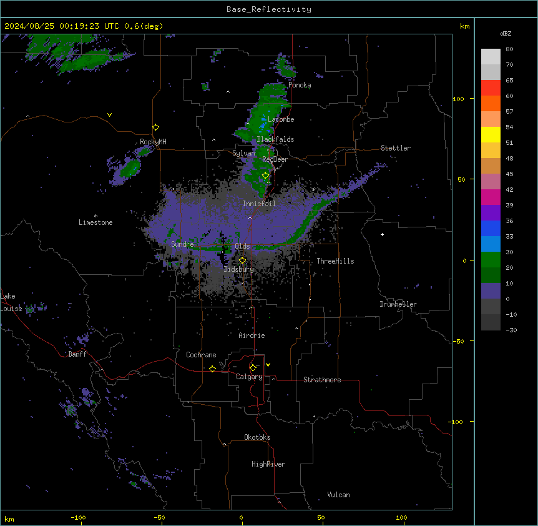The width and height of the screenshot is (538, 526).
Task: Click the Vulcan label
Action: (338, 495)
